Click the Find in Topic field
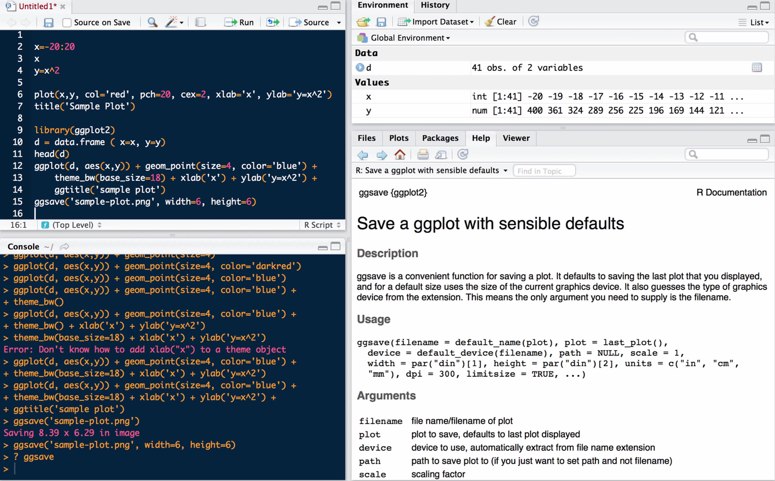 (544, 171)
